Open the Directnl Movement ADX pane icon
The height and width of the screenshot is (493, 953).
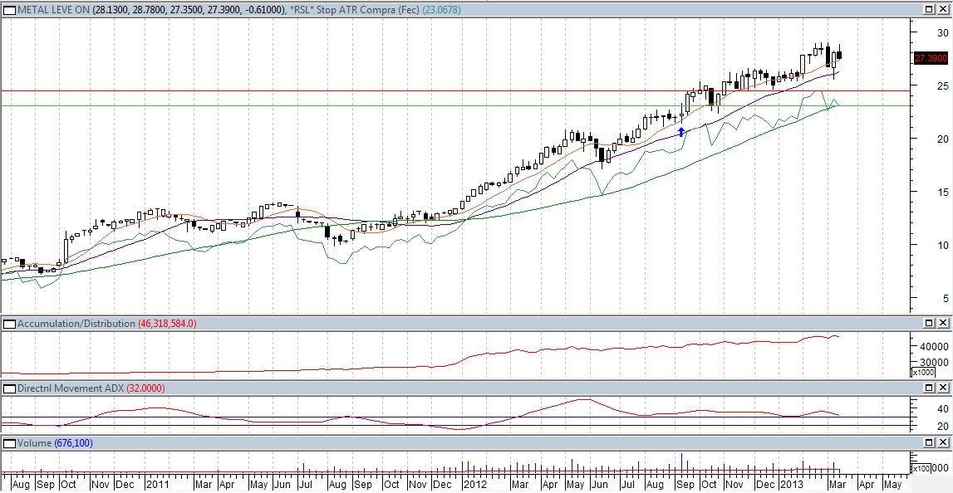pos(8,388)
